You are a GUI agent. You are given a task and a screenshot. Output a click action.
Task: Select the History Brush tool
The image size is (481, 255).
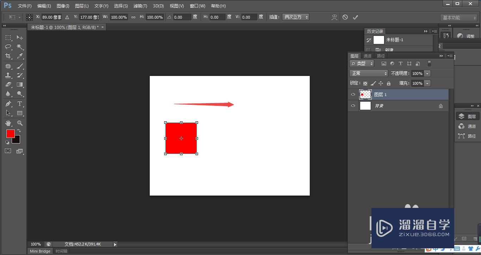point(20,75)
